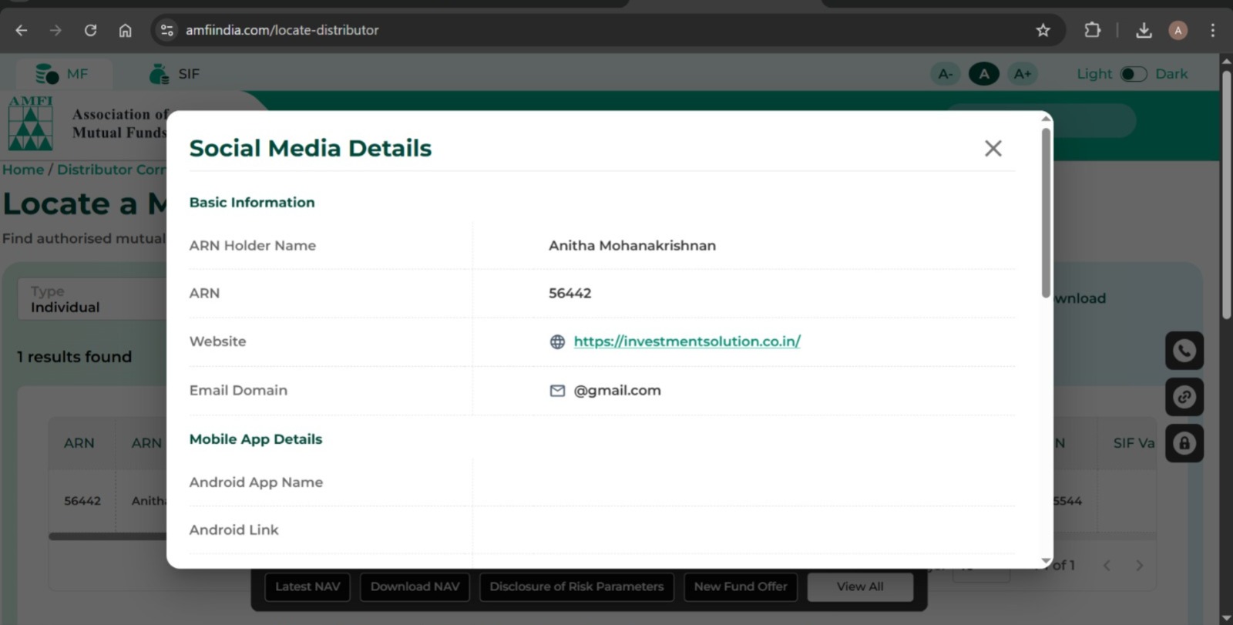This screenshot has width=1233, height=625.
Task: Click the globe icon beside the website
Action: coord(557,341)
